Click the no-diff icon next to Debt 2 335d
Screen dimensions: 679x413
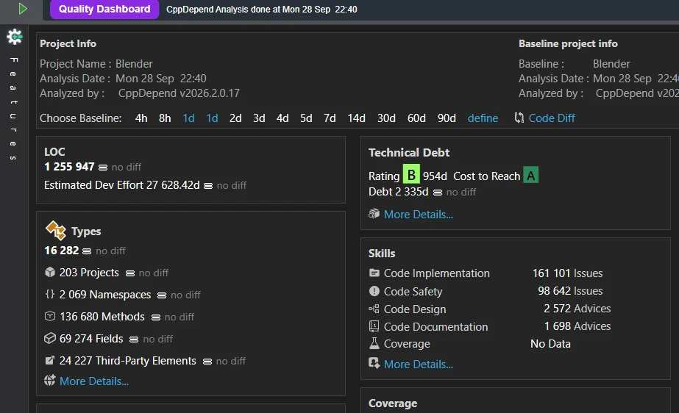point(438,193)
